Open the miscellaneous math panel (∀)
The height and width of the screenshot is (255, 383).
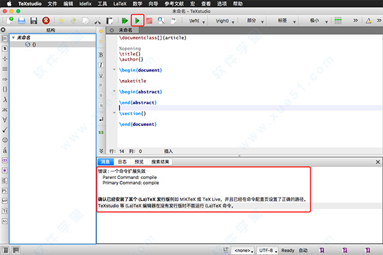pos(5,120)
